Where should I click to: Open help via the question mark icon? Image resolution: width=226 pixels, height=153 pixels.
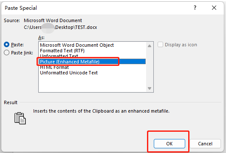[195, 8]
